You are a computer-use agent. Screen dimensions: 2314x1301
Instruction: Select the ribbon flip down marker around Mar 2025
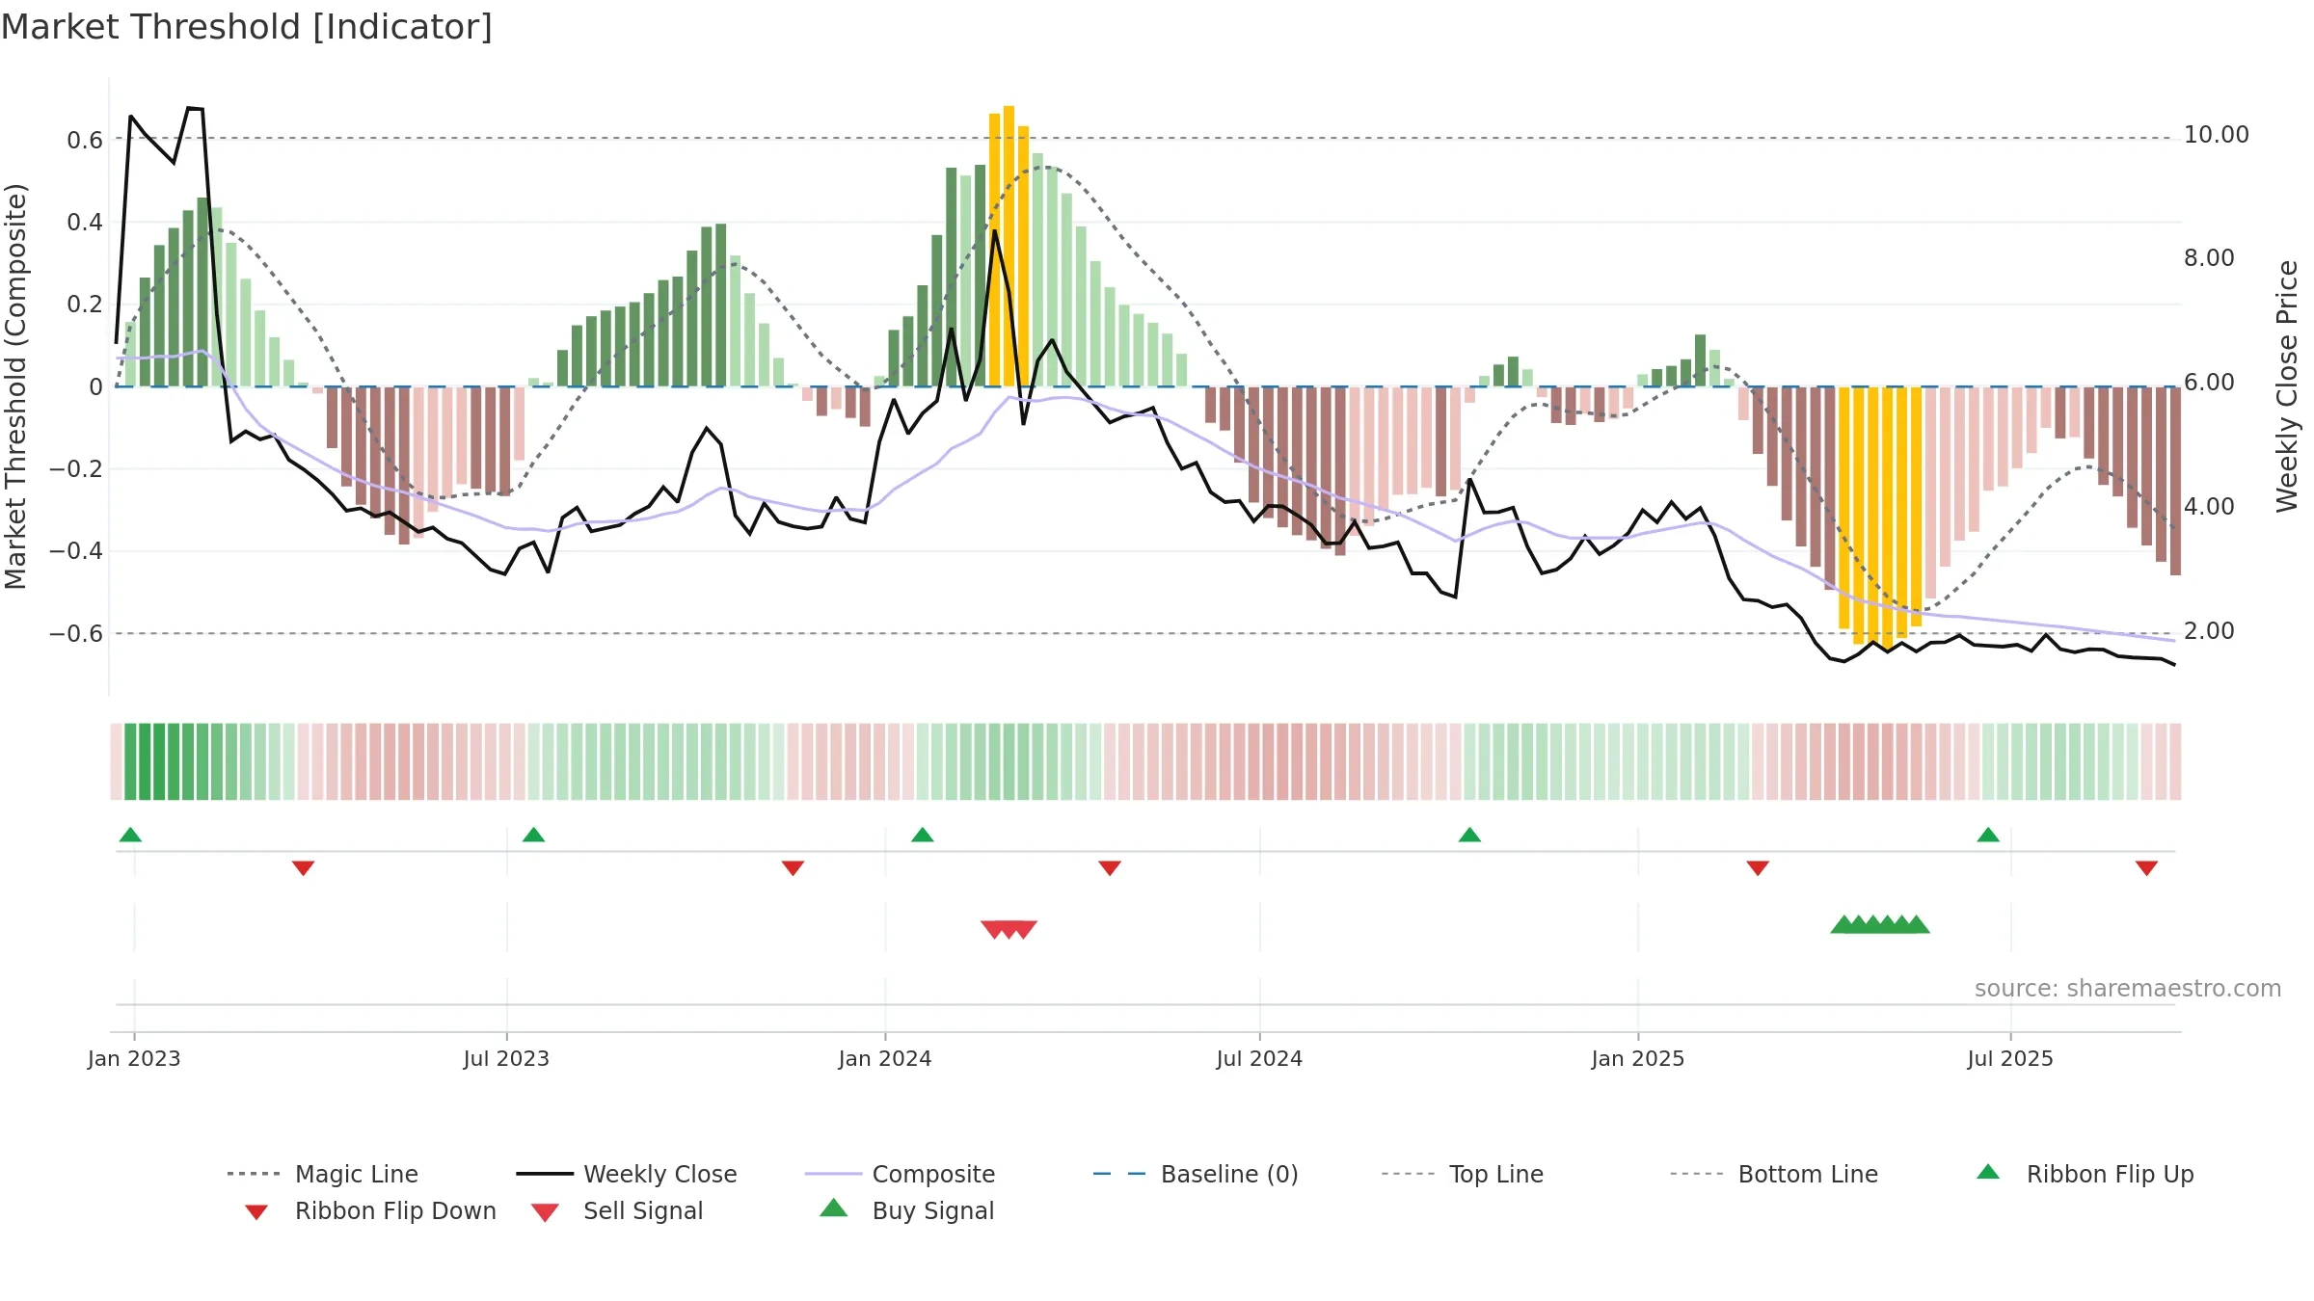[x=1758, y=868]
